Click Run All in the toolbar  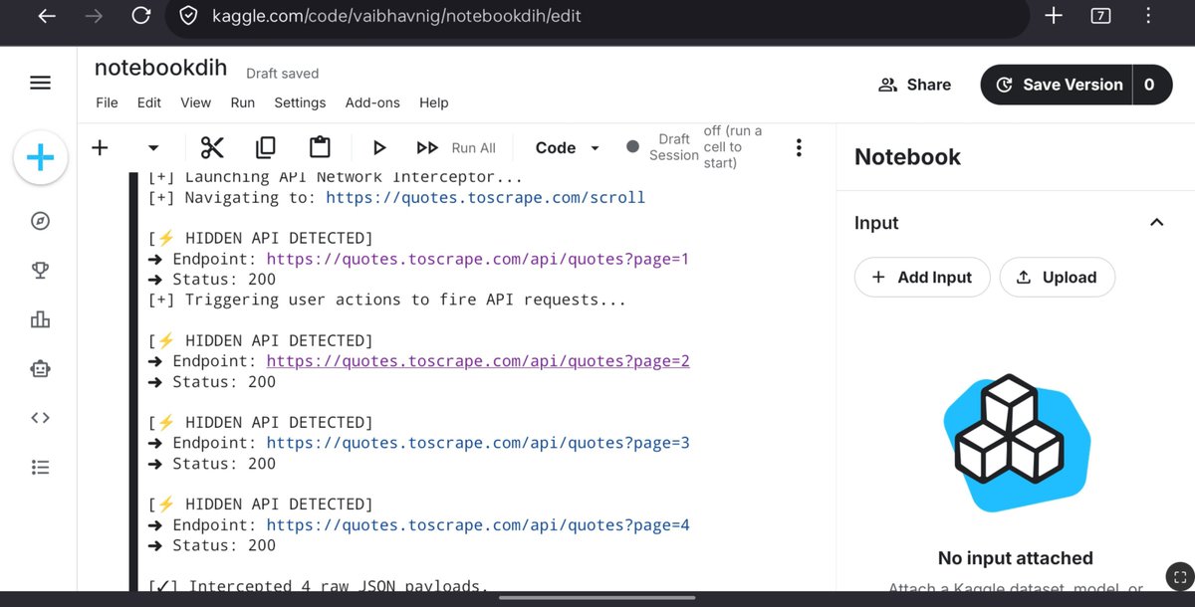coord(456,147)
